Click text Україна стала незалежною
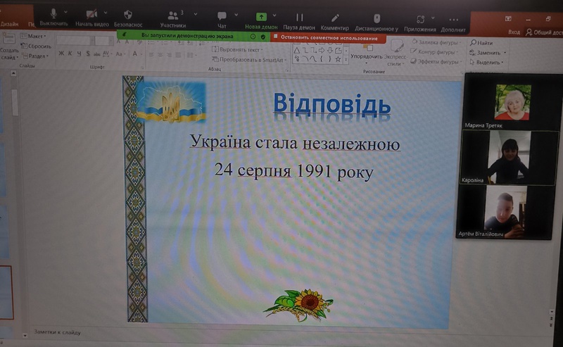The image size is (563, 347). [x=295, y=143]
